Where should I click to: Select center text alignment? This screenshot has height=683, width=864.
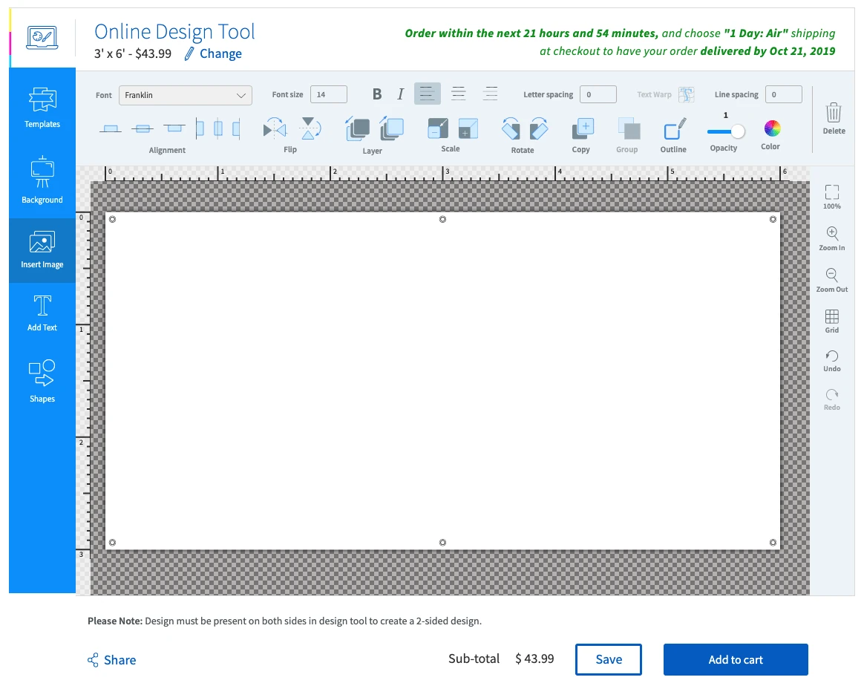point(459,94)
